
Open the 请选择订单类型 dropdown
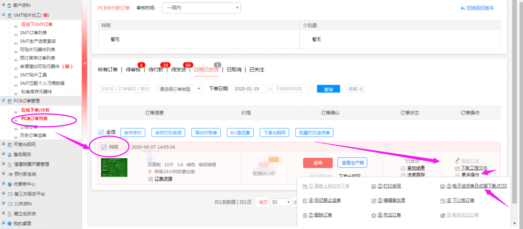(180, 89)
